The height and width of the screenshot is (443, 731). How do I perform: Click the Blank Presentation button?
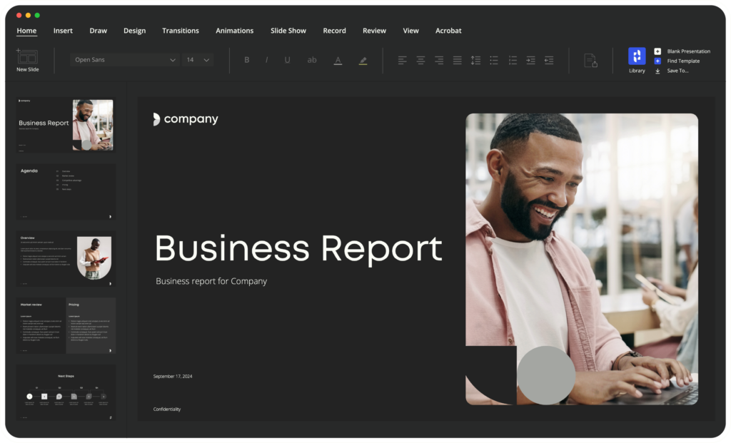coord(687,51)
